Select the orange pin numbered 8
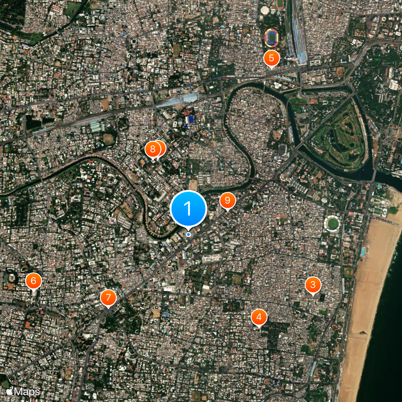This screenshot has width=402, height=402. [x=153, y=149]
